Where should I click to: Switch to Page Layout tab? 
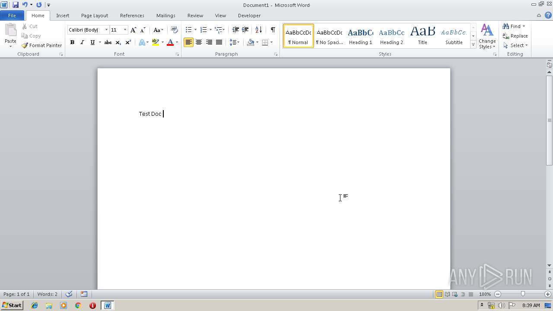point(95,16)
